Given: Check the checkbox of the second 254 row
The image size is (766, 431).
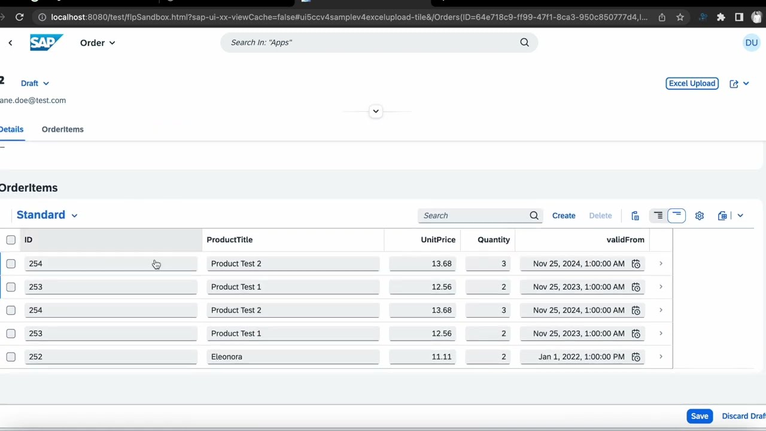Looking at the screenshot, I should point(11,310).
